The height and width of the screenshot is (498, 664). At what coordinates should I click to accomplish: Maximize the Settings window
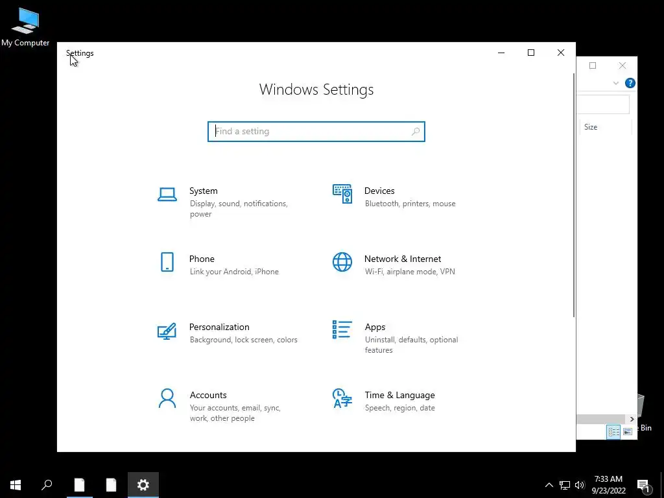point(531,53)
